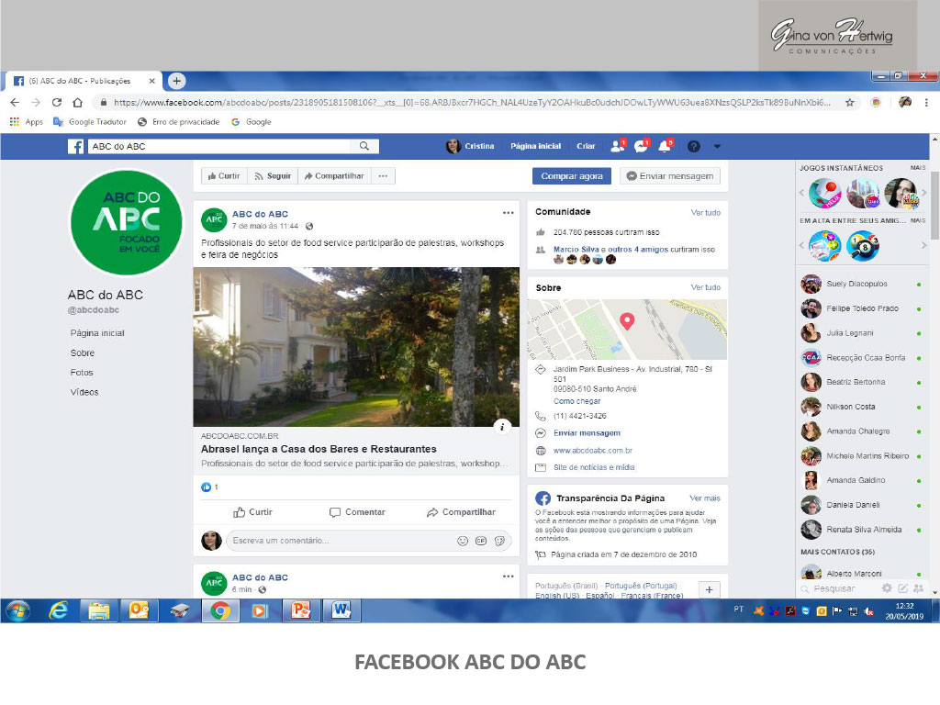Open chat settings gear icon
The width and height of the screenshot is (940, 705).
[x=887, y=588]
